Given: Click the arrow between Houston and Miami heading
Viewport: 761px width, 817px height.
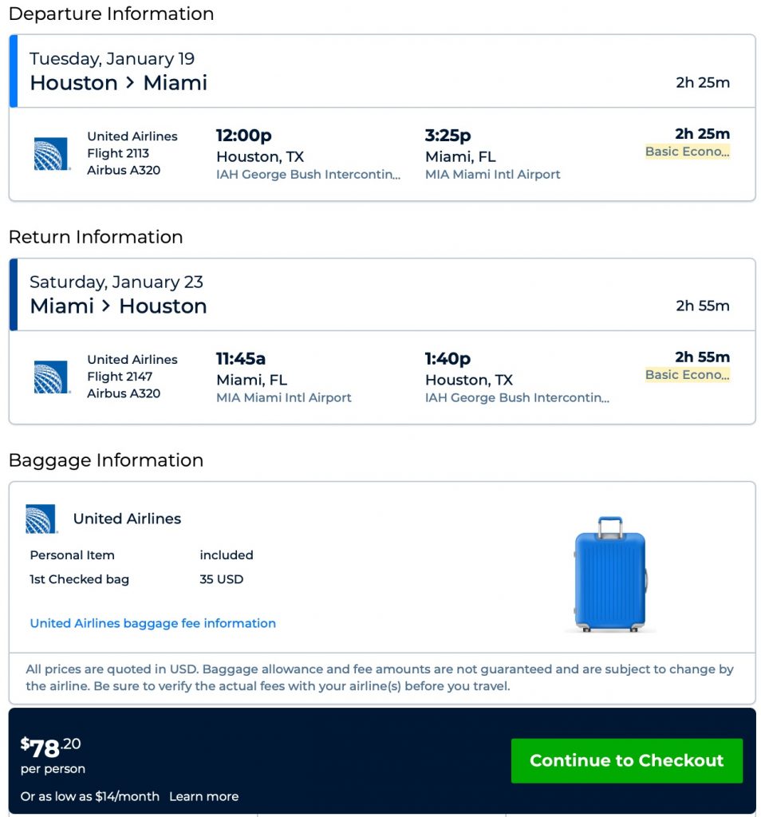Looking at the screenshot, I should (x=130, y=83).
